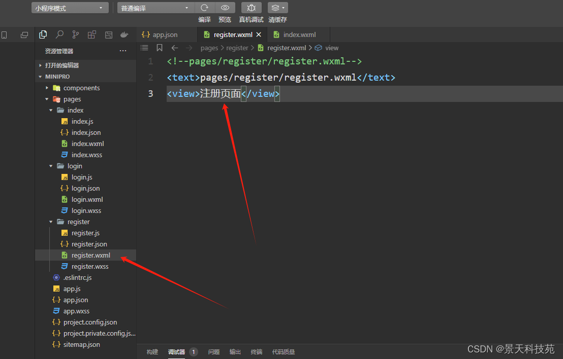
Task: Open the search magnifier icon in activity bar
Action: click(x=59, y=35)
